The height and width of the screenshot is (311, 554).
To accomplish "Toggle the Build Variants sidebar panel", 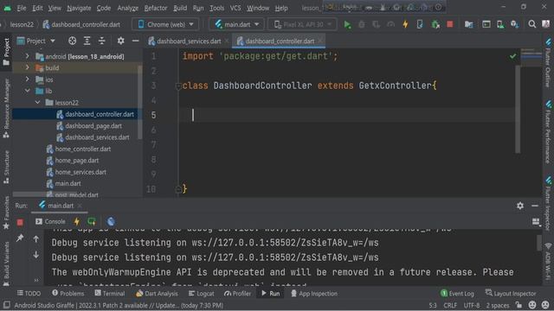I will click(x=6, y=264).
